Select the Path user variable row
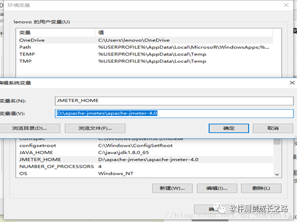 pos(146,47)
